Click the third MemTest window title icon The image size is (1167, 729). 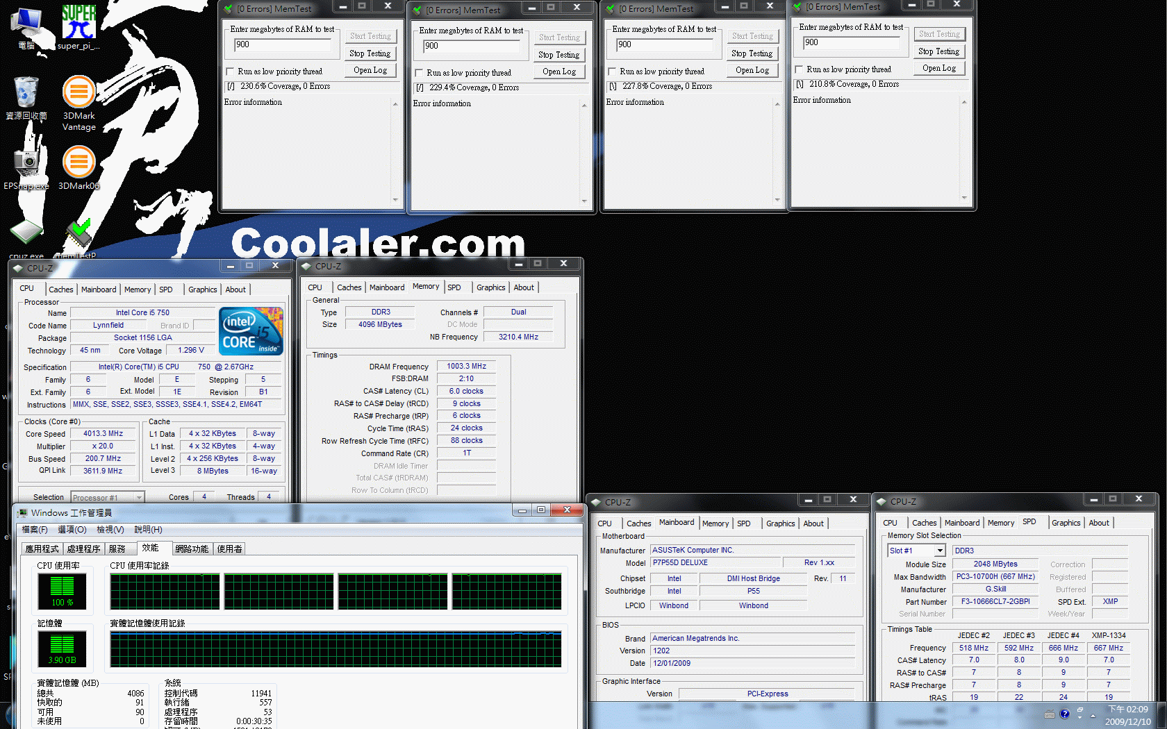[x=611, y=9]
